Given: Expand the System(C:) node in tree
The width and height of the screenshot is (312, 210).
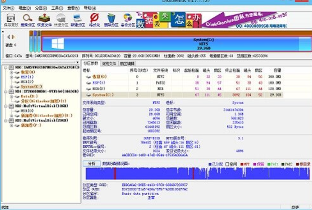Looking at the screenshot, I should 11,87.
